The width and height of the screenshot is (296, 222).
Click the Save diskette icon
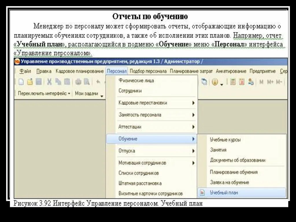[39, 82]
